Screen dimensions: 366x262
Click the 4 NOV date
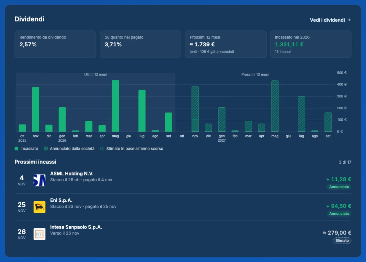(22, 180)
